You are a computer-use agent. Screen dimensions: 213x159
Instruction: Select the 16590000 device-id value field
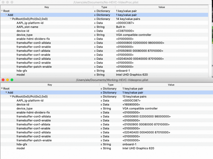[x=132, y=104]
